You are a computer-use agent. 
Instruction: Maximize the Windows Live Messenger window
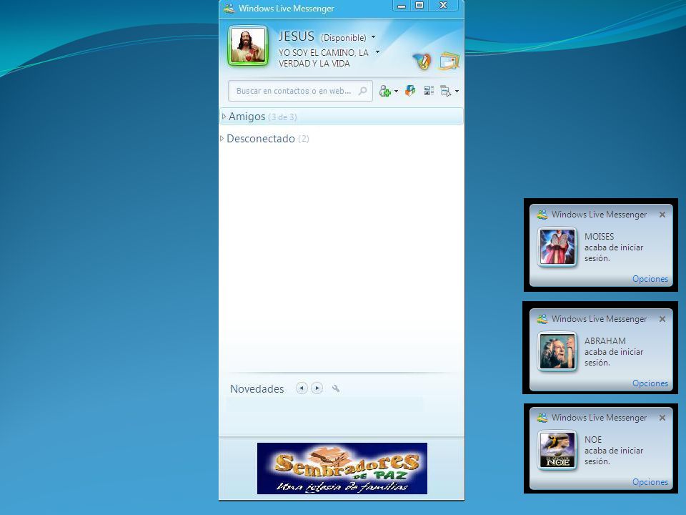click(x=419, y=6)
